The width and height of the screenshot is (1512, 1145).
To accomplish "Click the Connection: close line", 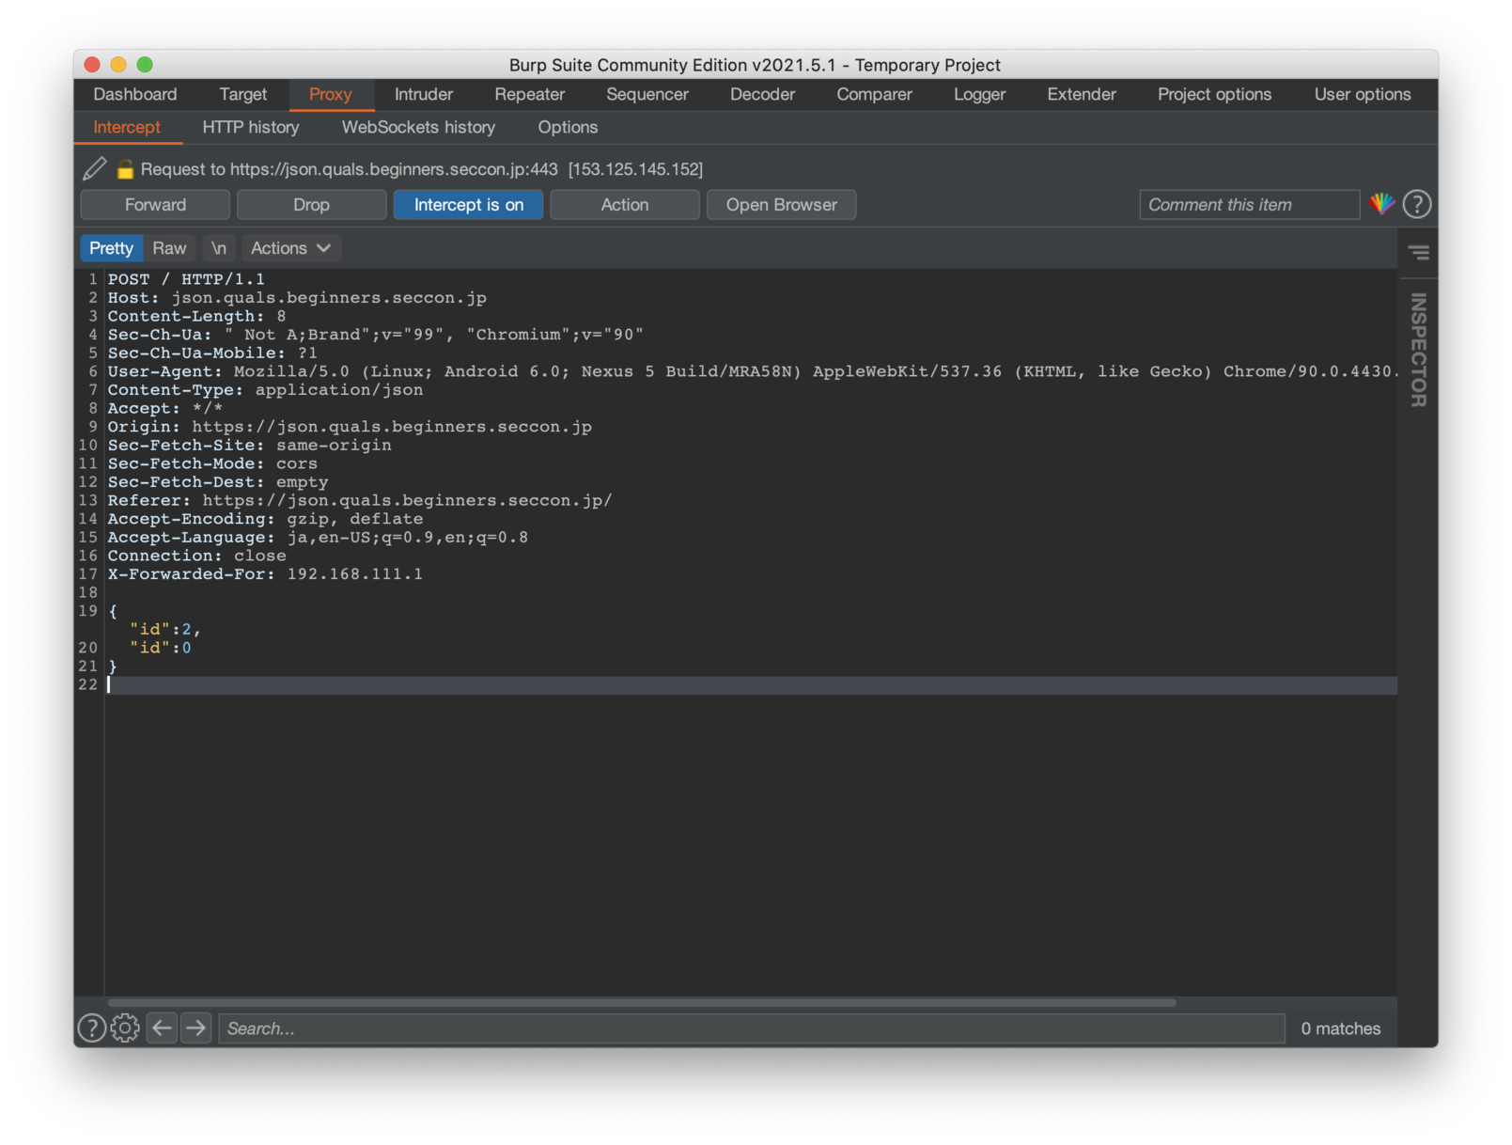I will [196, 556].
